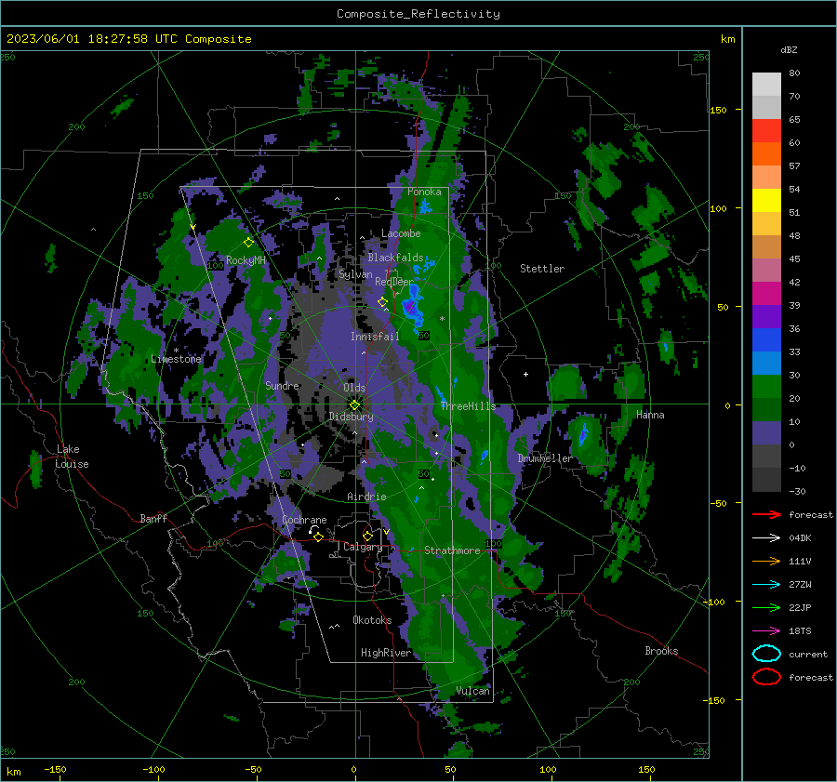Click the RockyMH label
The image size is (837, 782).
coord(246,260)
